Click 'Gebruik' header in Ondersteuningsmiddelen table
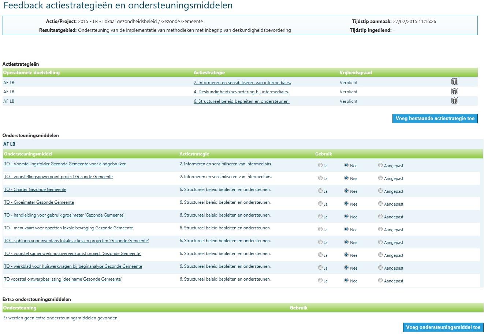The width and height of the screenshot is (484, 334). pyautogui.click(x=324, y=154)
